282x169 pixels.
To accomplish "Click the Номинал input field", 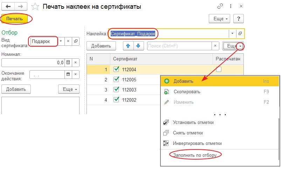I will pyautogui.click(x=33, y=63).
